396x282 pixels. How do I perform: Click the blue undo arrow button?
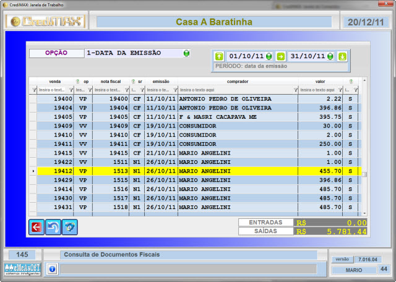[53, 227]
